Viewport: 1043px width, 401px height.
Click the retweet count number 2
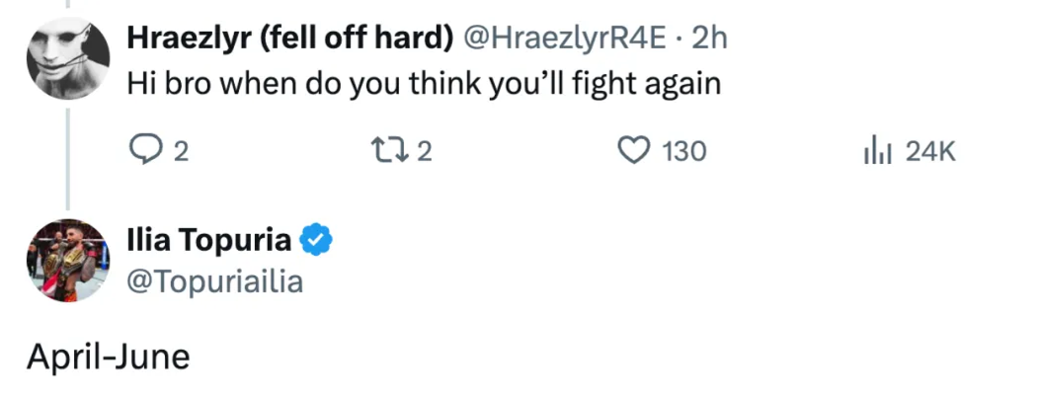(x=425, y=152)
